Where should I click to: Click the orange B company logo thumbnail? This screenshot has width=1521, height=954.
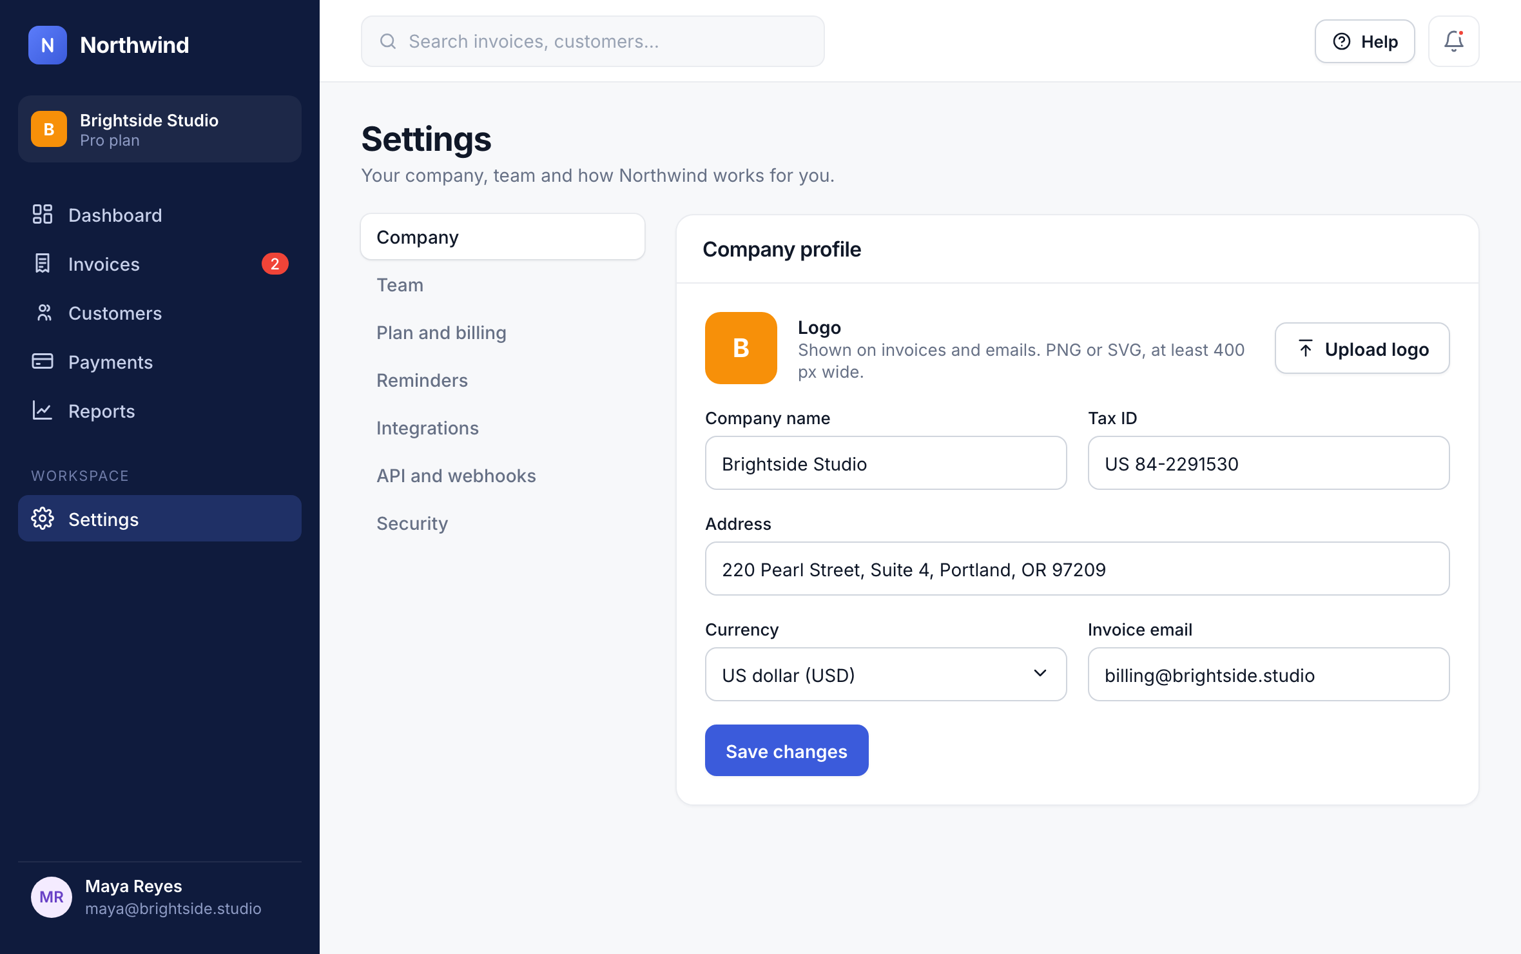tap(741, 348)
